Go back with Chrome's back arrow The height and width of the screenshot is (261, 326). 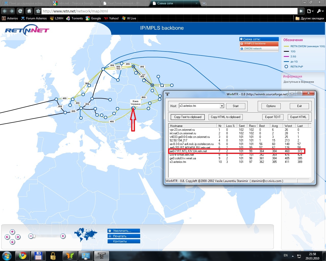(x=5, y=11)
